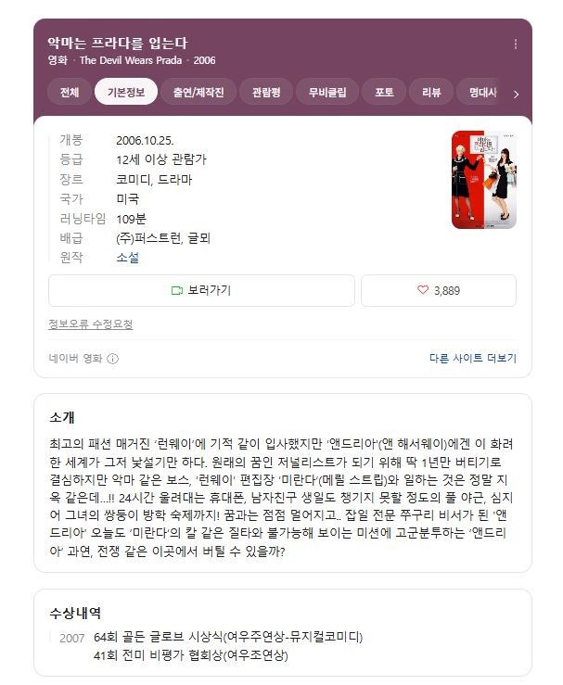View the 포토 tab
The height and width of the screenshot is (685, 563).
[x=384, y=92]
